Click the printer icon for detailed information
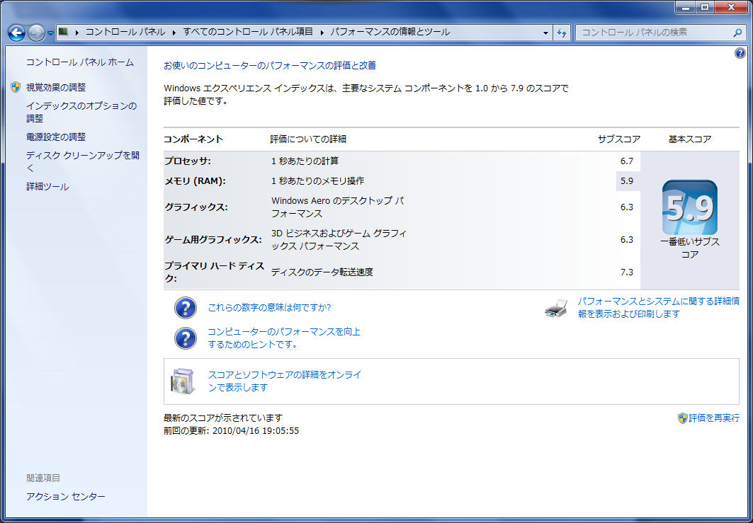Image resolution: width=753 pixels, height=523 pixels. click(x=556, y=308)
